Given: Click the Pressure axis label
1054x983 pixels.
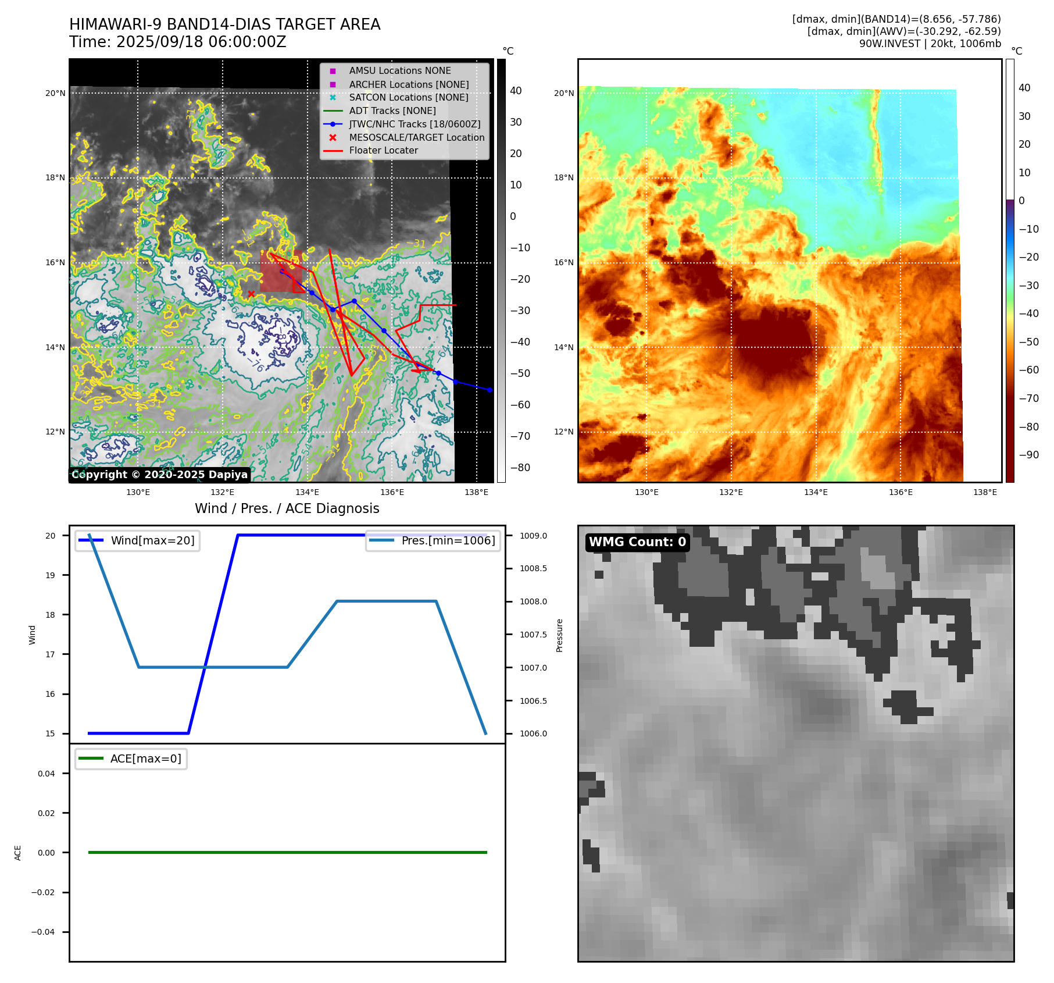Looking at the screenshot, I should coord(559,635).
